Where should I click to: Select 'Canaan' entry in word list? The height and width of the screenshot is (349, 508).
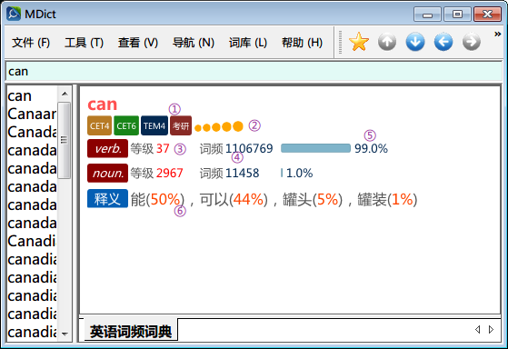point(32,115)
